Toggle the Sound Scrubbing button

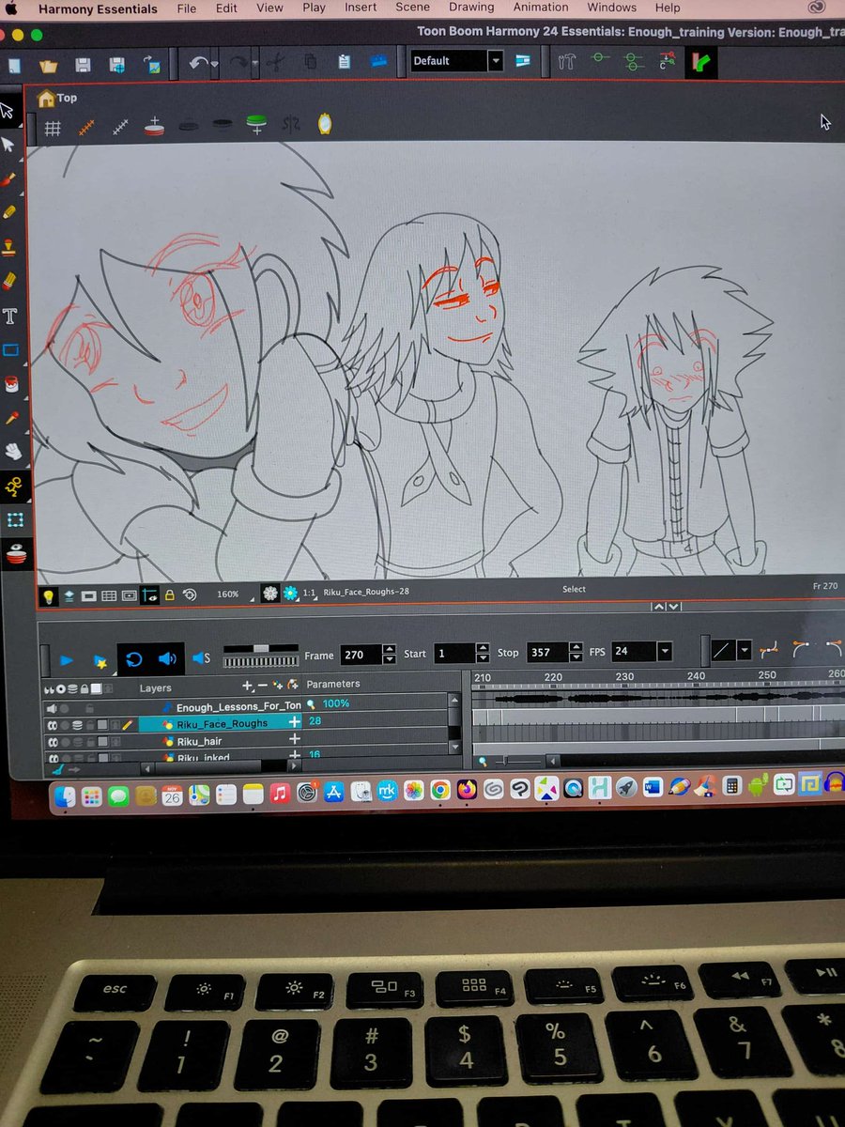point(201,657)
